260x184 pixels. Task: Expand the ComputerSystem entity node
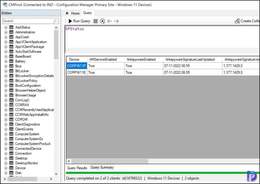tap(6, 134)
